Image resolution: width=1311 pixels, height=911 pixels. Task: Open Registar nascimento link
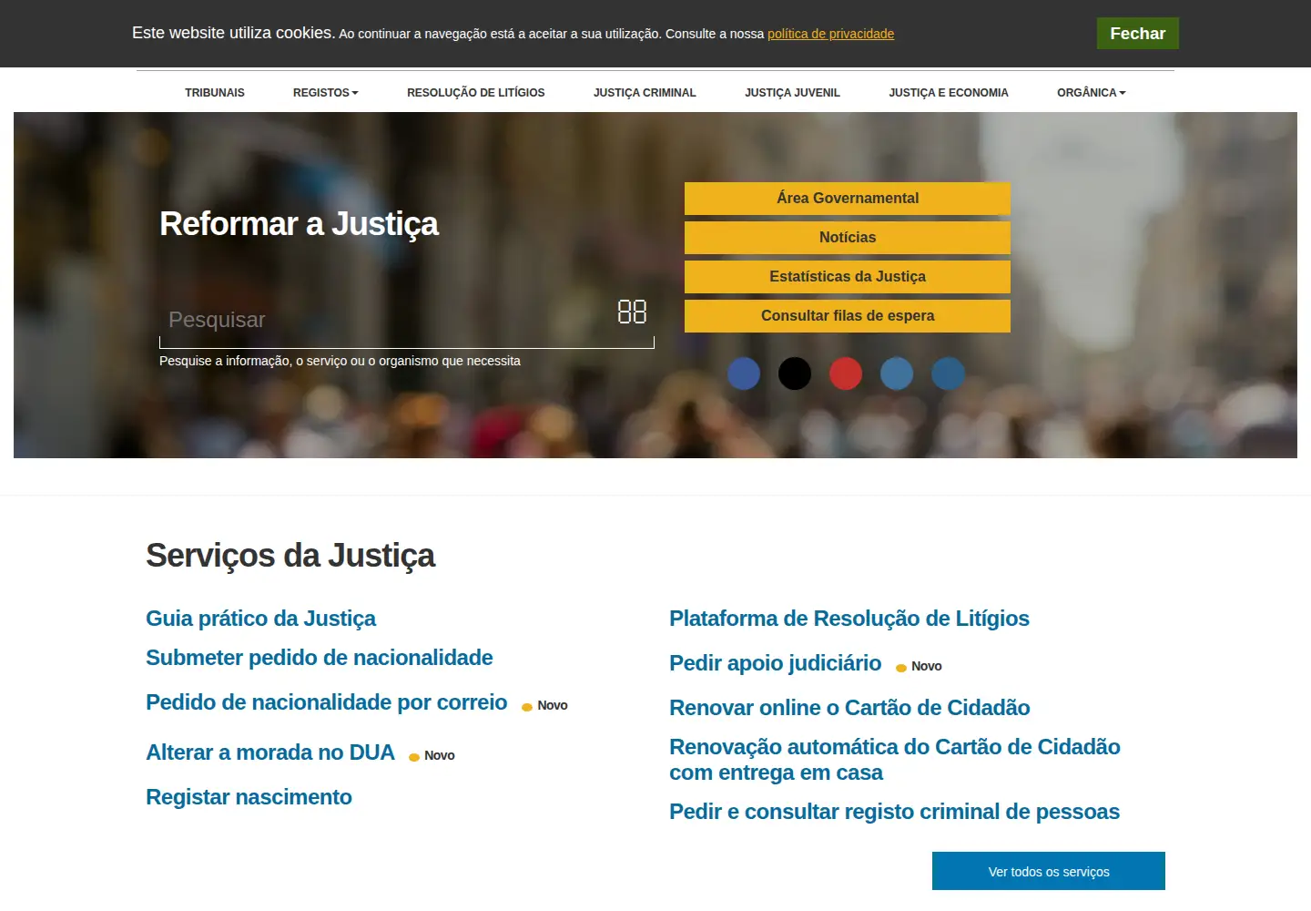tap(249, 797)
